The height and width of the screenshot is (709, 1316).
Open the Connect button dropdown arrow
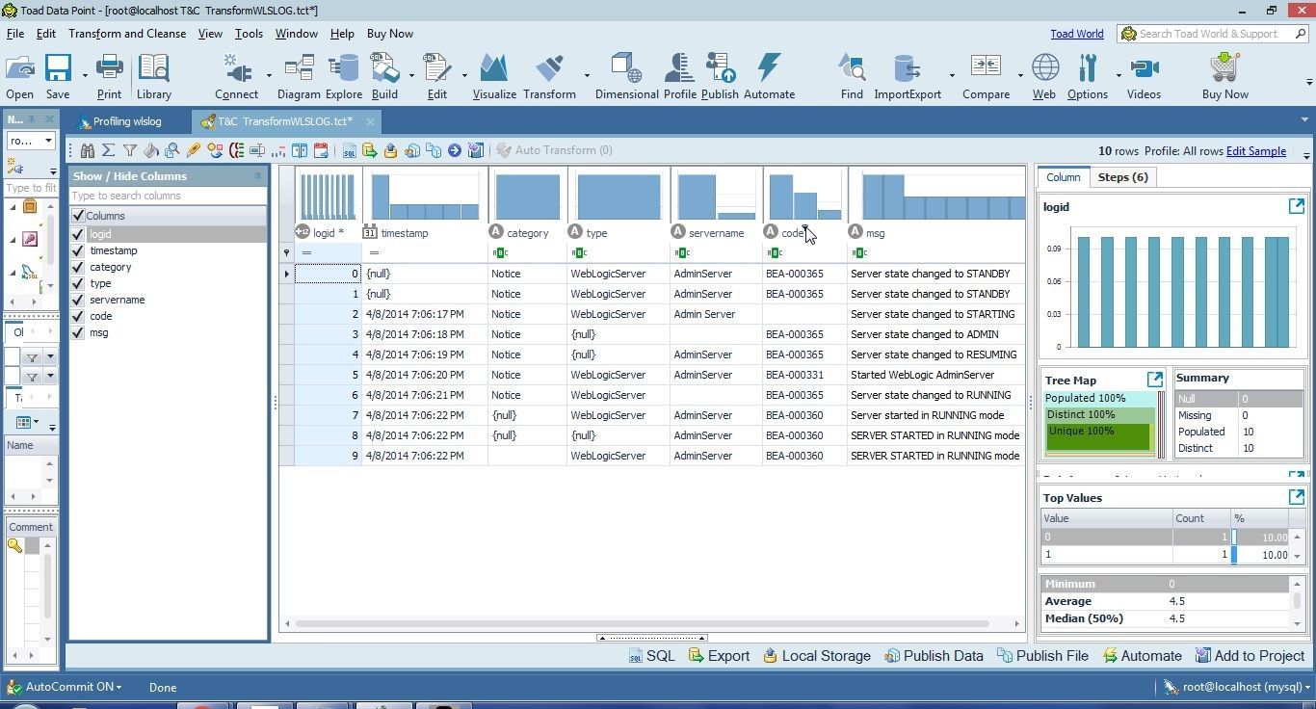[x=269, y=75]
